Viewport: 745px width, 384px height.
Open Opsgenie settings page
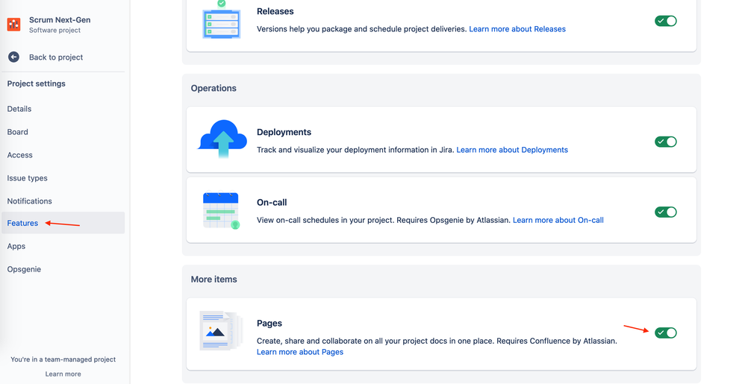pos(24,269)
